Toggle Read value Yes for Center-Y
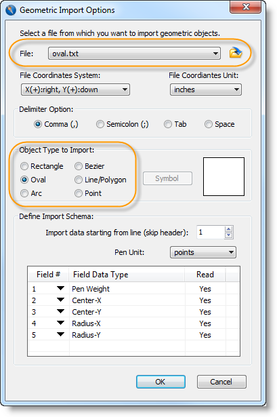Viewport: 277px width, 417px height. 205,312
